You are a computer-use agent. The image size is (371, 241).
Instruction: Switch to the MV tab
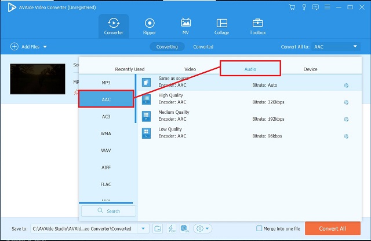pyautogui.click(x=185, y=26)
